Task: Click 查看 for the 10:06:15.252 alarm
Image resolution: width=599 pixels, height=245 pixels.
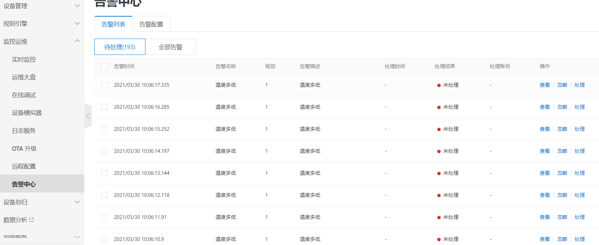Action: click(x=545, y=129)
